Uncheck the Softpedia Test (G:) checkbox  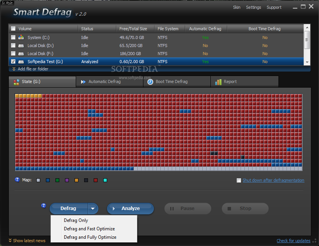(x=13, y=62)
